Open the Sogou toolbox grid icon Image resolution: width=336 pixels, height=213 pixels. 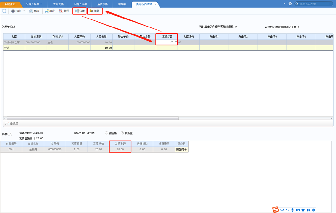point(309,210)
